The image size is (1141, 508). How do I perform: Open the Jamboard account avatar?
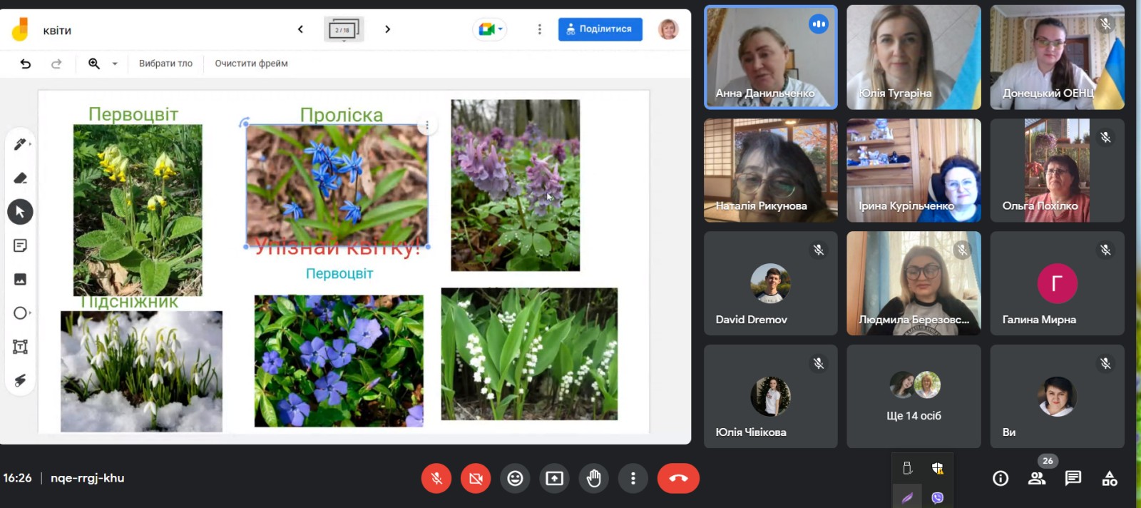tap(668, 29)
